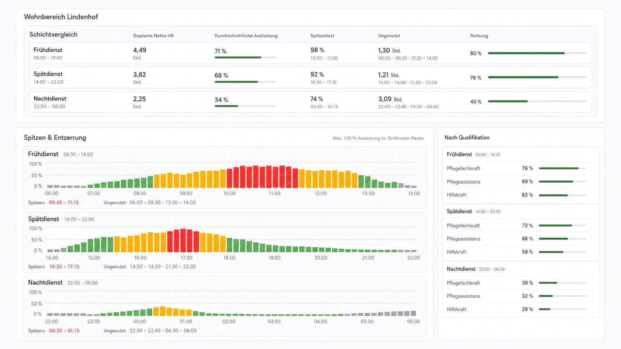Image resolution: width=621 pixels, height=349 pixels.
Task: Click the 68 % average utilization progress bar
Action: [x=246, y=82]
